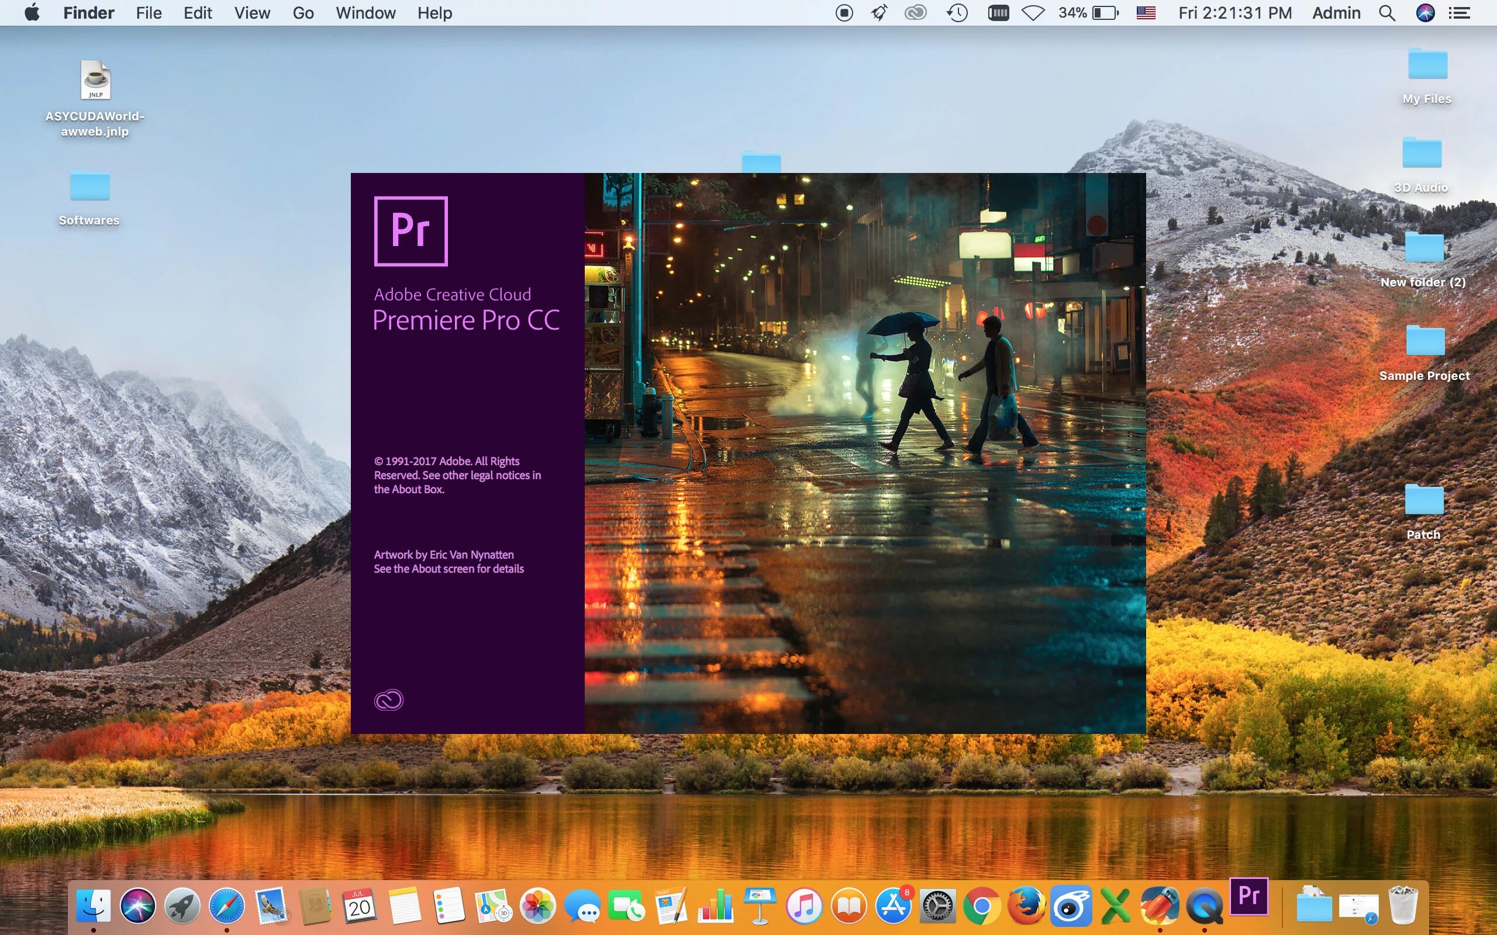Select the ASYCUDAWorld-awweb.jnlp file
The height and width of the screenshot is (935, 1497).
coord(95,81)
